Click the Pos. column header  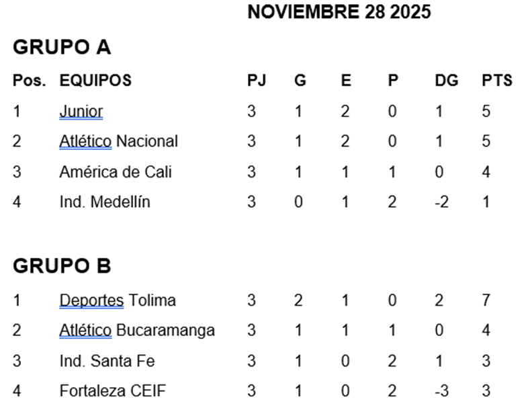pos(30,81)
